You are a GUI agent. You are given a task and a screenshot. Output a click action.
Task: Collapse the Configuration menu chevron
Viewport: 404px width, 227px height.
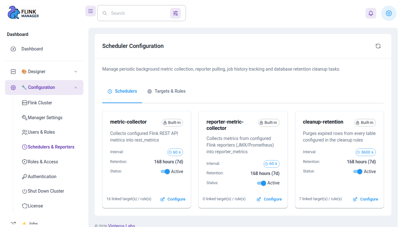click(76, 88)
